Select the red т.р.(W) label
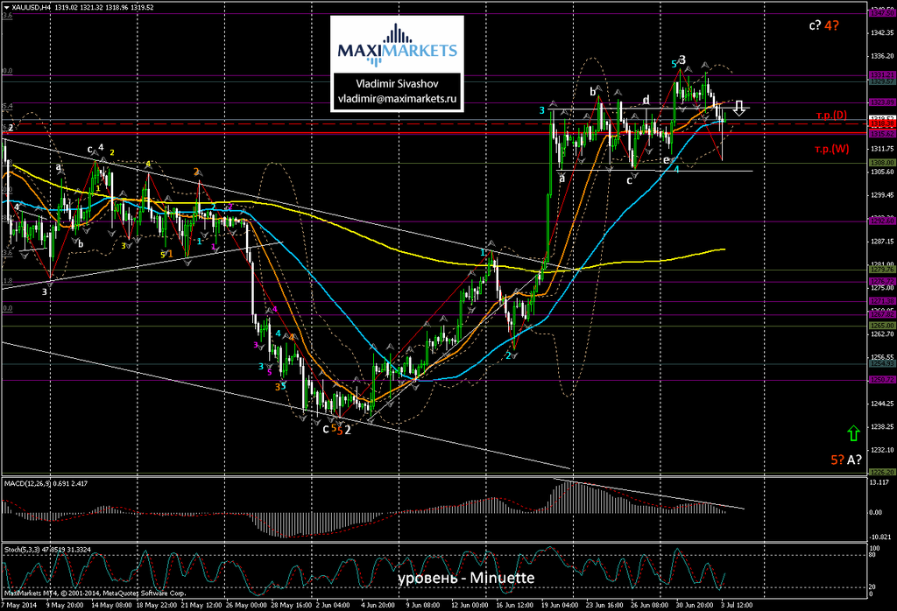This screenshot has width=897, height=611. pos(830,147)
